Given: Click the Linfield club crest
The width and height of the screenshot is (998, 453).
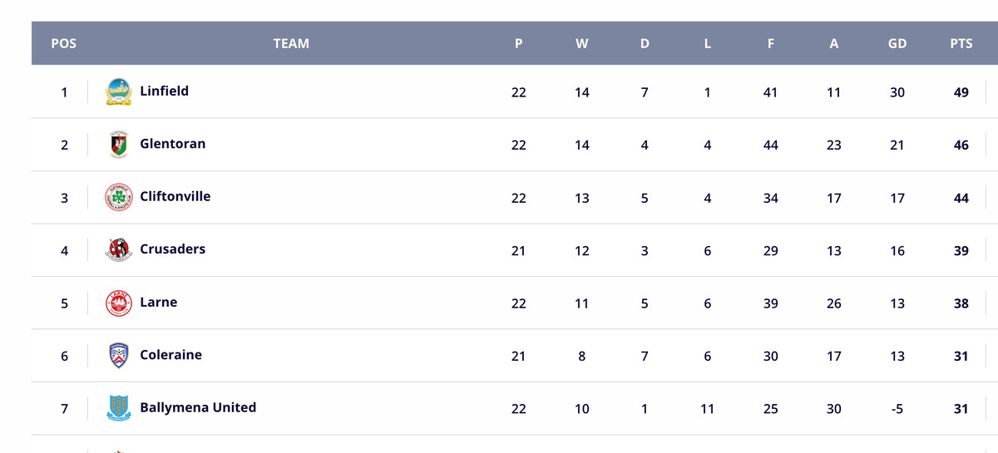Looking at the screenshot, I should coord(119,91).
